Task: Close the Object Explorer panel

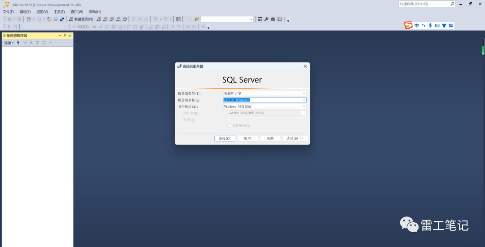Action: [70, 35]
